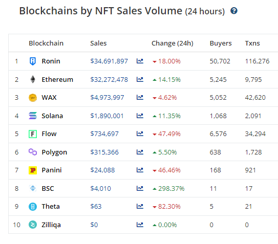Open the Ronin blockchain link

pyautogui.click(x=51, y=61)
